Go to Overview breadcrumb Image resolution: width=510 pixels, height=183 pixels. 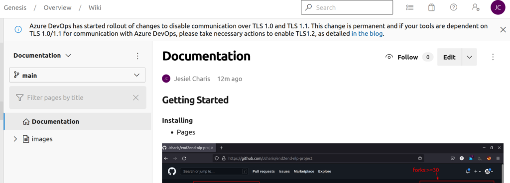pyautogui.click(x=58, y=7)
